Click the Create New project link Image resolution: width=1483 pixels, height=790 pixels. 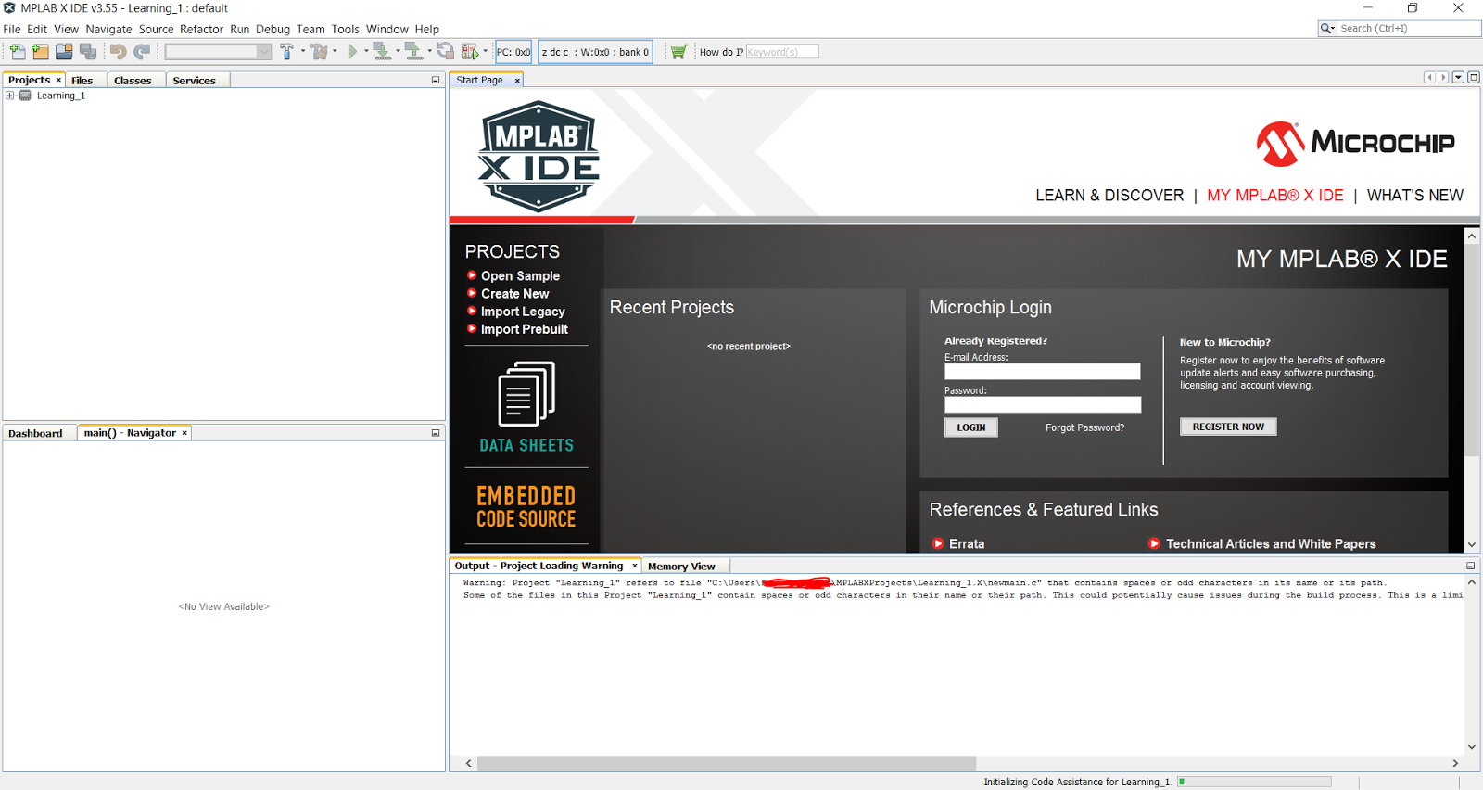[514, 293]
